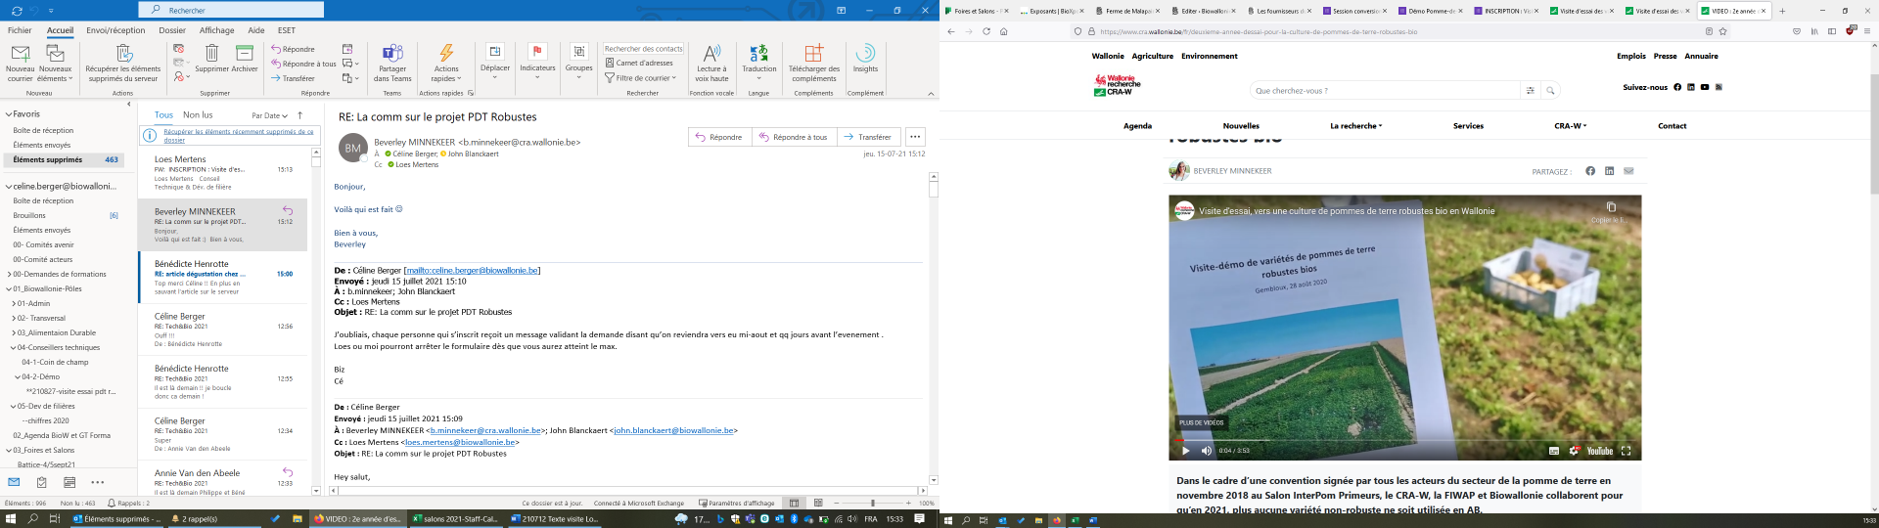This screenshot has height=528, width=1879.
Task: Open the Tasks icon in Outlook navigation bar
Action: [41, 482]
